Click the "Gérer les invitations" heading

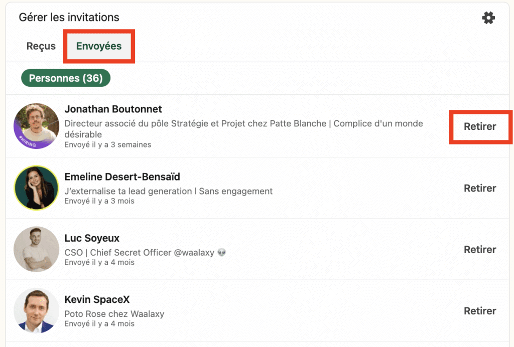pos(69,18)
